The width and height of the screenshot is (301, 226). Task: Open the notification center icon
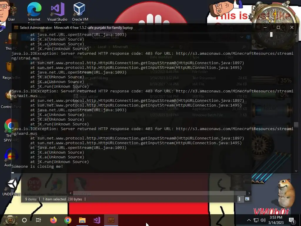[291, 220]
